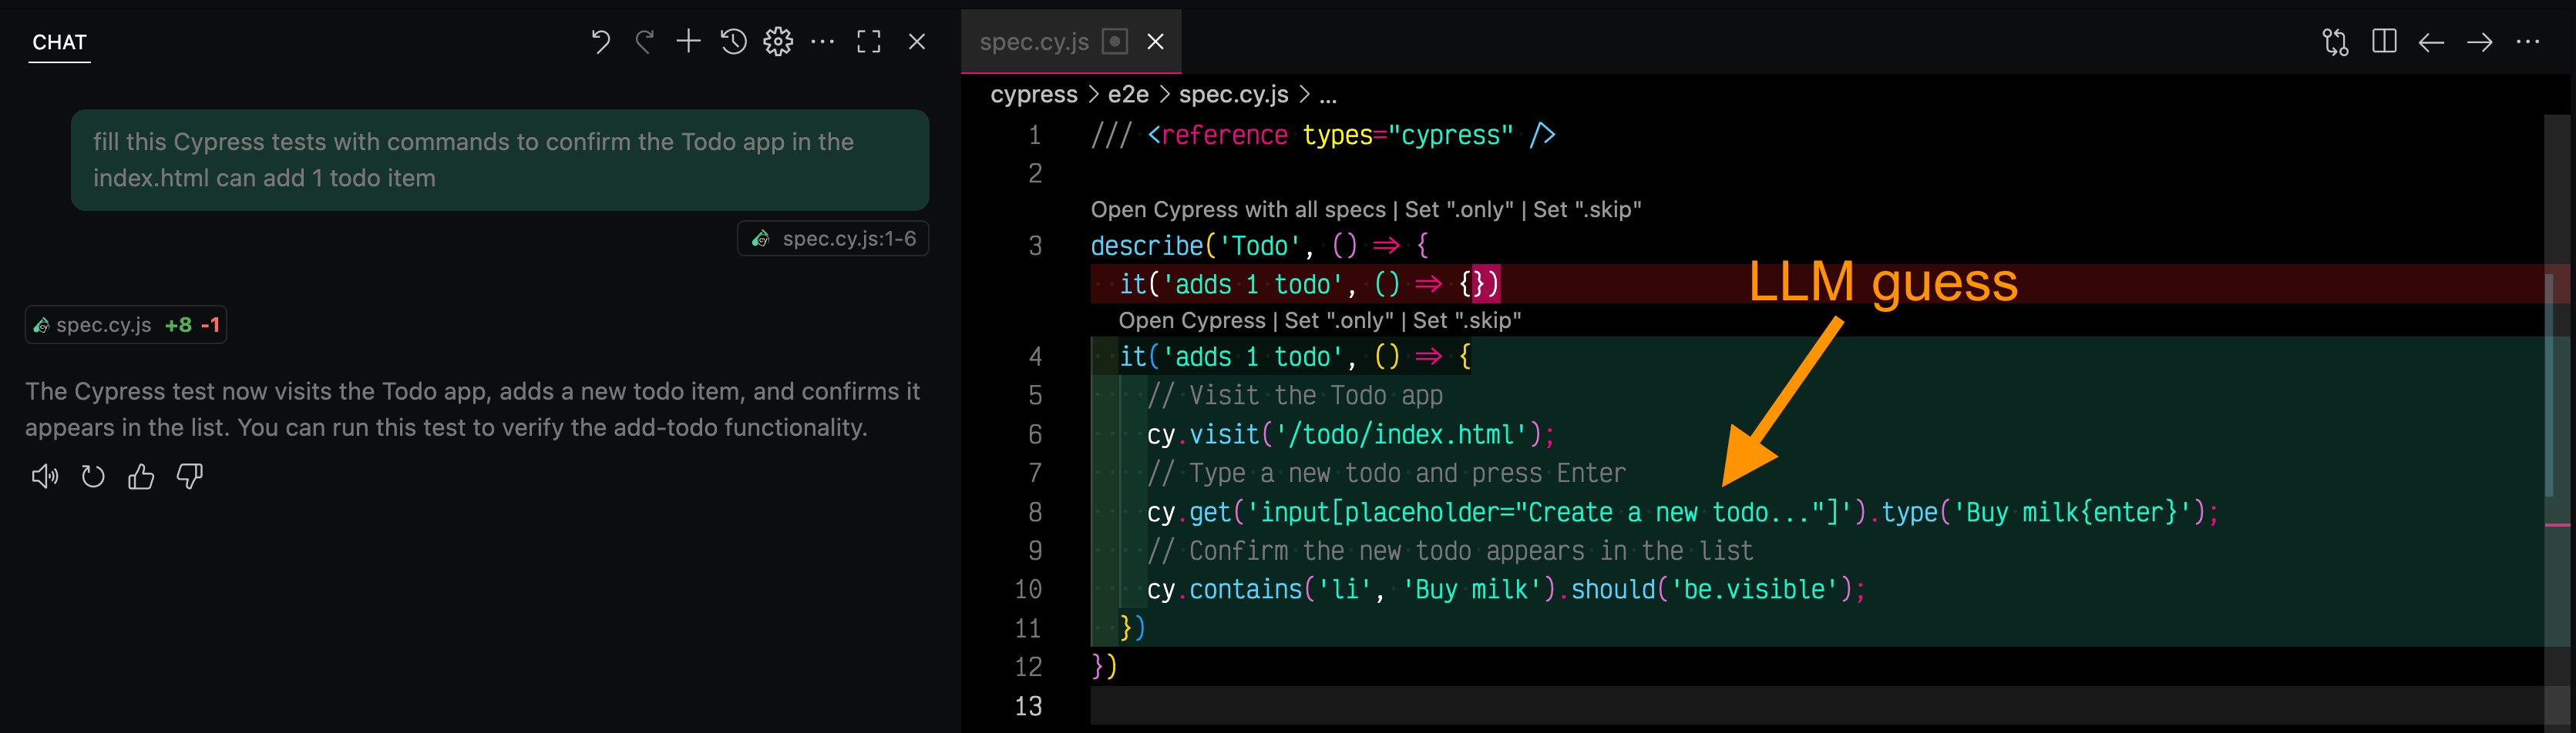The height and width of the screenshot is (733, 2576).
Task: Click comment '// Type a new todo and press Enter'
Action: [x=1386, y=474]
